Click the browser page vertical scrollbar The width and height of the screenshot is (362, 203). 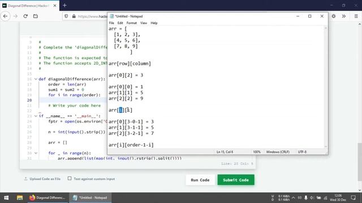pyautogui.click(x=360, y=107)
